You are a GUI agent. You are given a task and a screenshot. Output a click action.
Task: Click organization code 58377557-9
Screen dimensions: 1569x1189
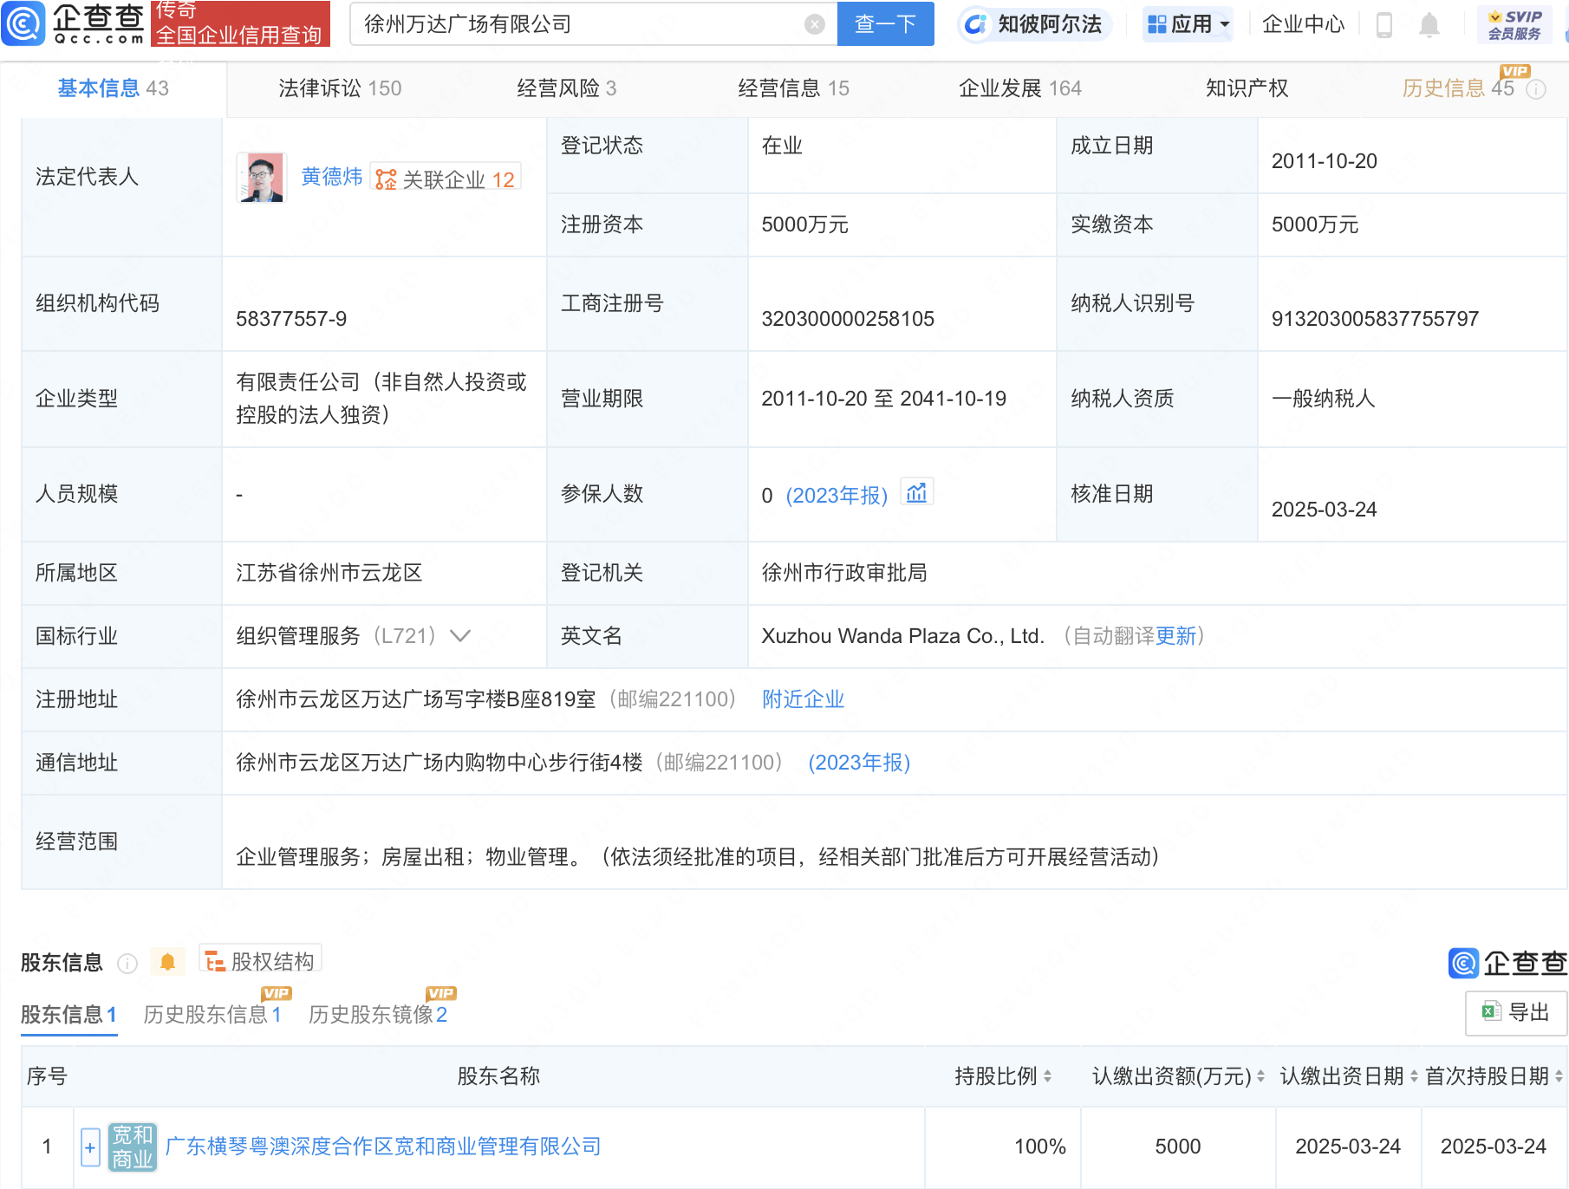click(291, 319)
